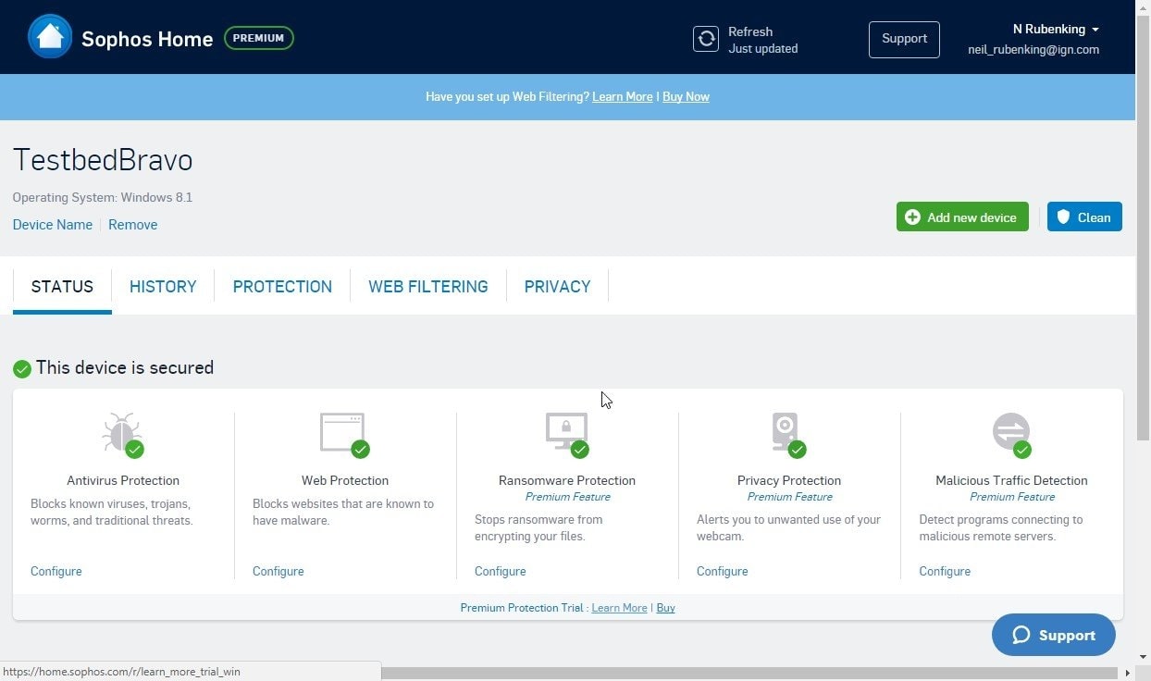Click the Web Protection browser window icon
This screenshot has width=1151, height=681.
[343, 432]
